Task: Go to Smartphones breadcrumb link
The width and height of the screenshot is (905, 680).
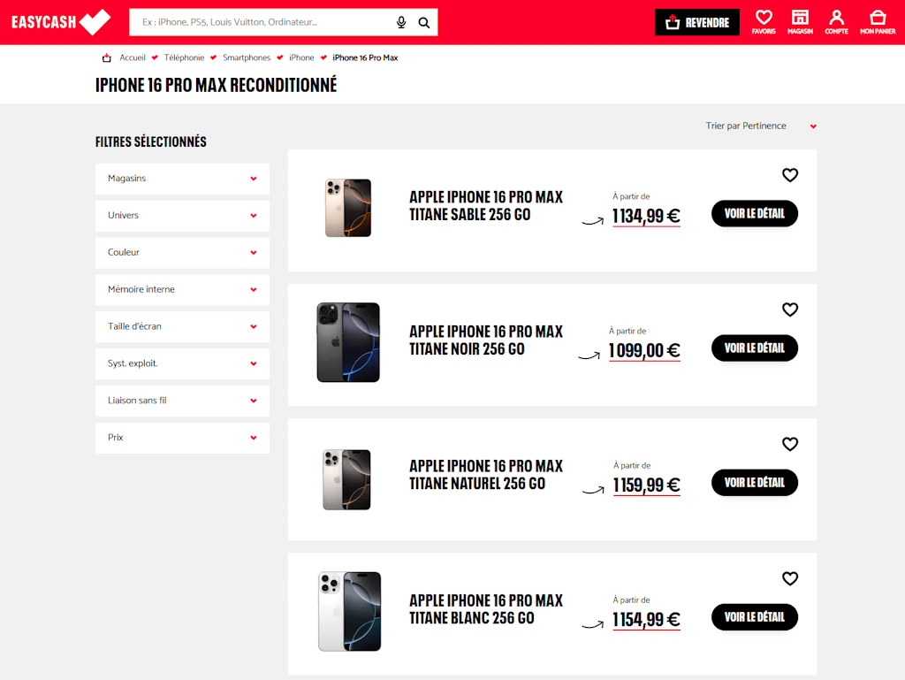Action: [x=247, y=57]
